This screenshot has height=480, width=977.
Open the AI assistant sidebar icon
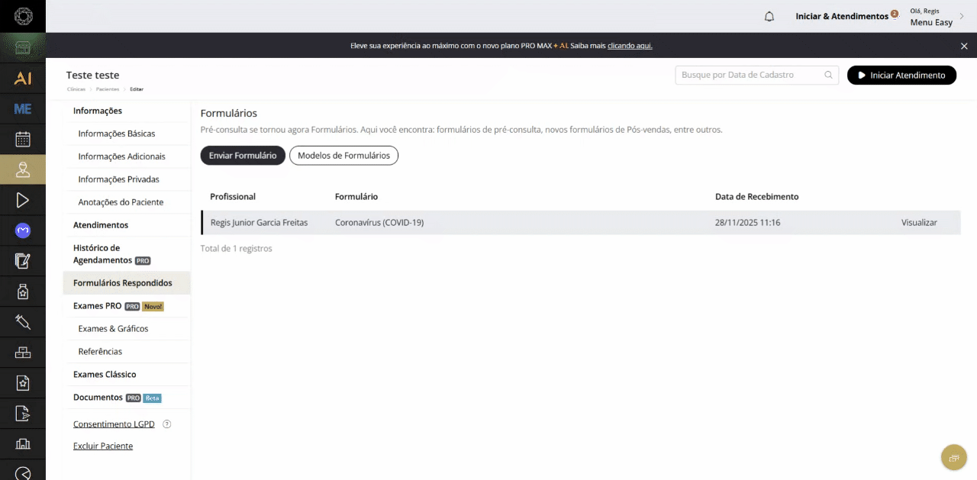pyautogui.click(x=23, y=79)
